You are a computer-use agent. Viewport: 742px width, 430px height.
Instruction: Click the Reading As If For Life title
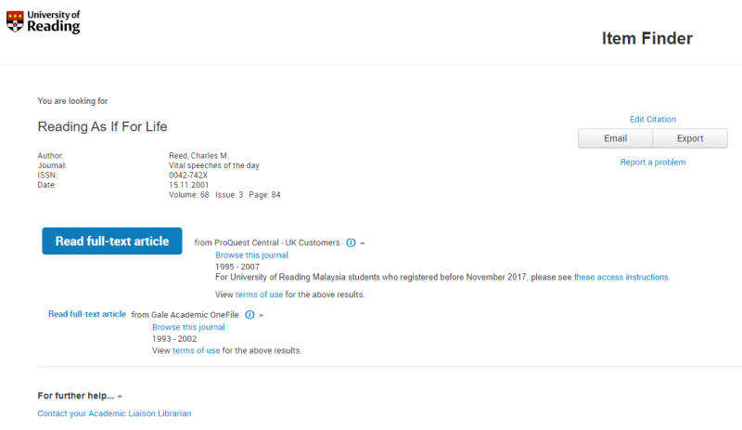point(103,126)
